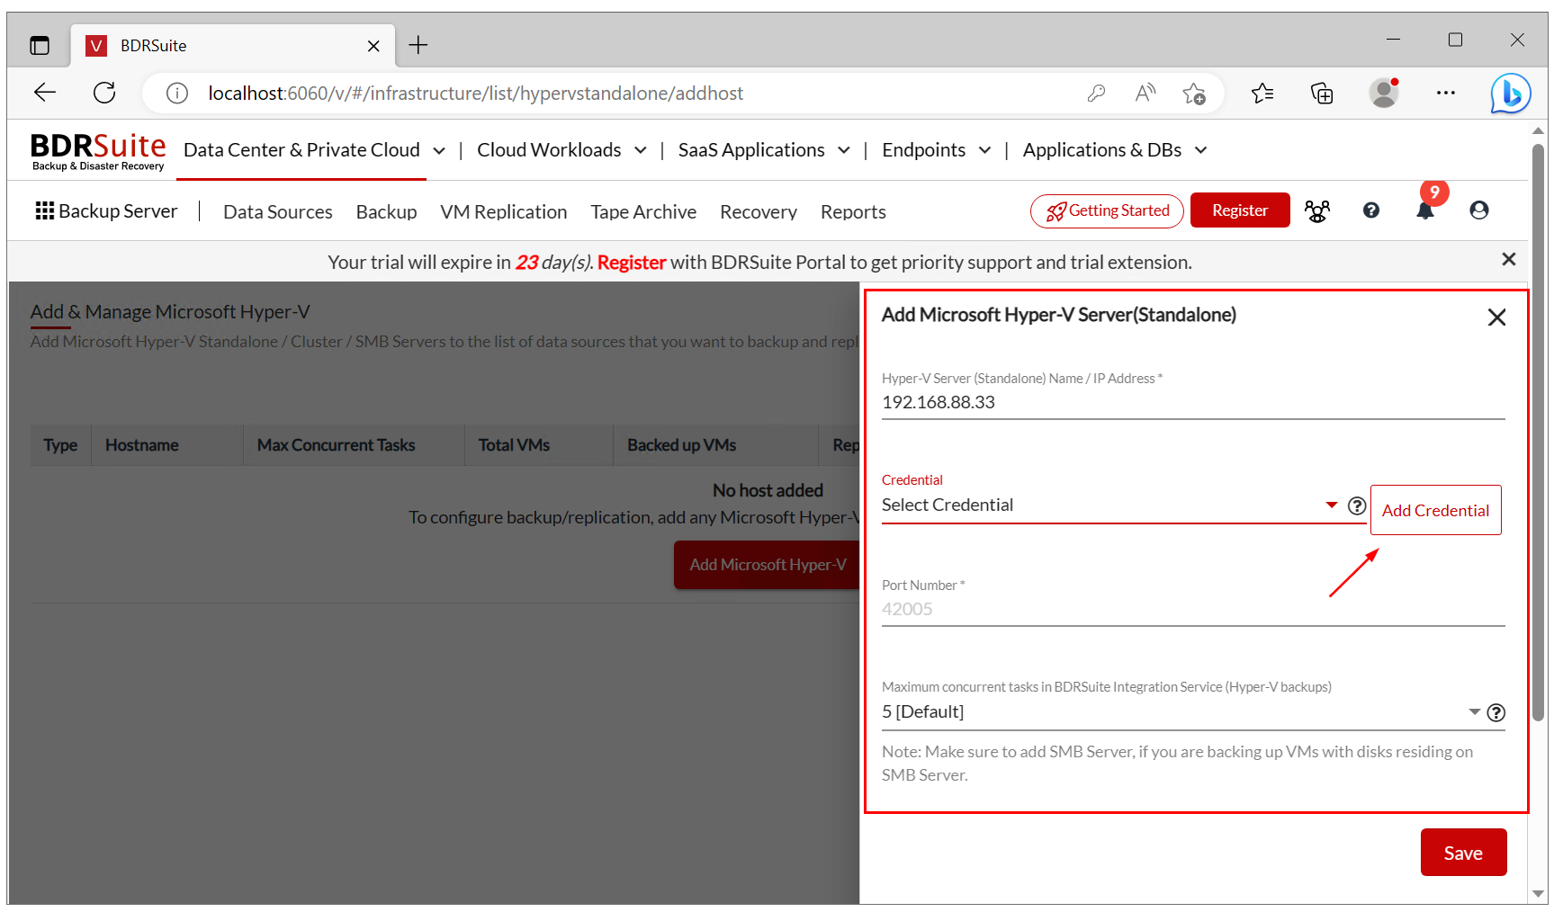Open user account profile icon
Screen dimensions: 1554x912
click(1479, 210)
